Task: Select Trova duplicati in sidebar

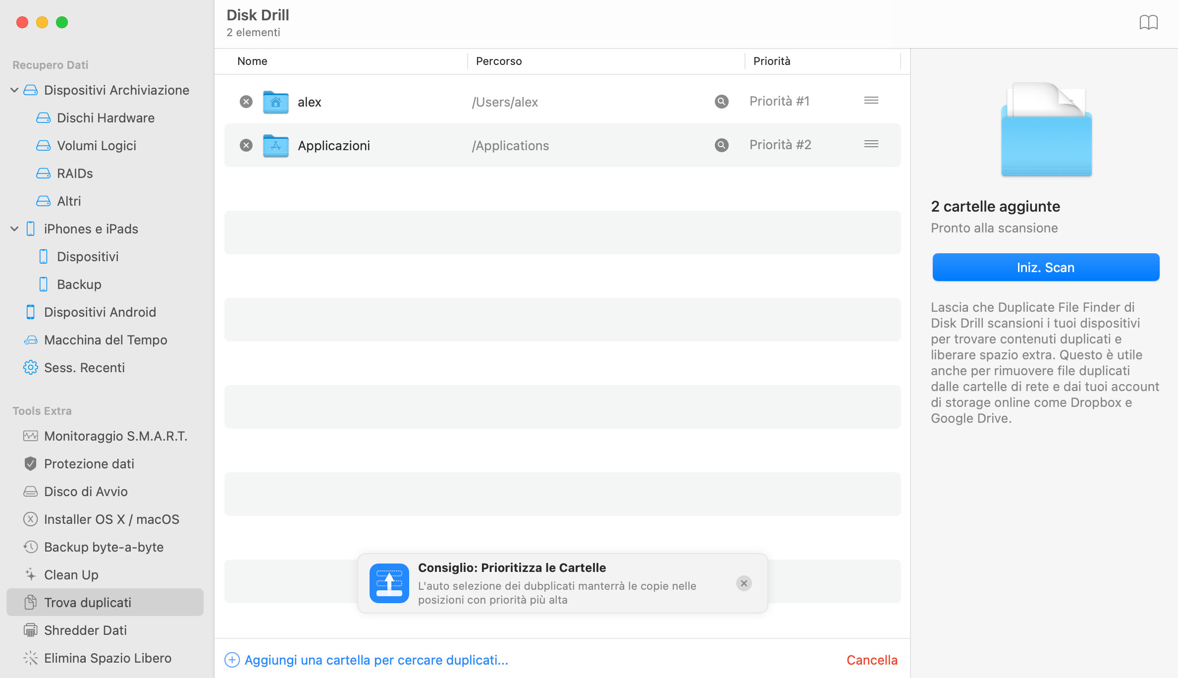Action: (x=105, y=602)
